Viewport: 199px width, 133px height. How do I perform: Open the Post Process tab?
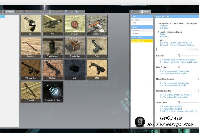click(56, 11)
